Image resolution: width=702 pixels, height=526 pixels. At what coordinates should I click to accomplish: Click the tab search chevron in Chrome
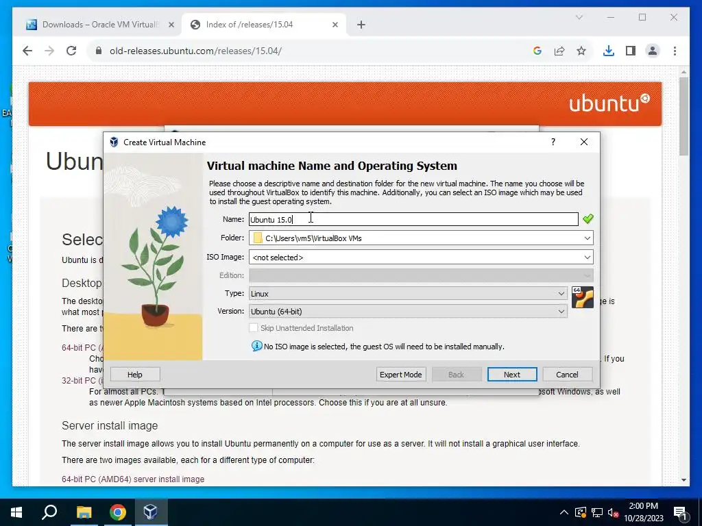click(579, 17)
